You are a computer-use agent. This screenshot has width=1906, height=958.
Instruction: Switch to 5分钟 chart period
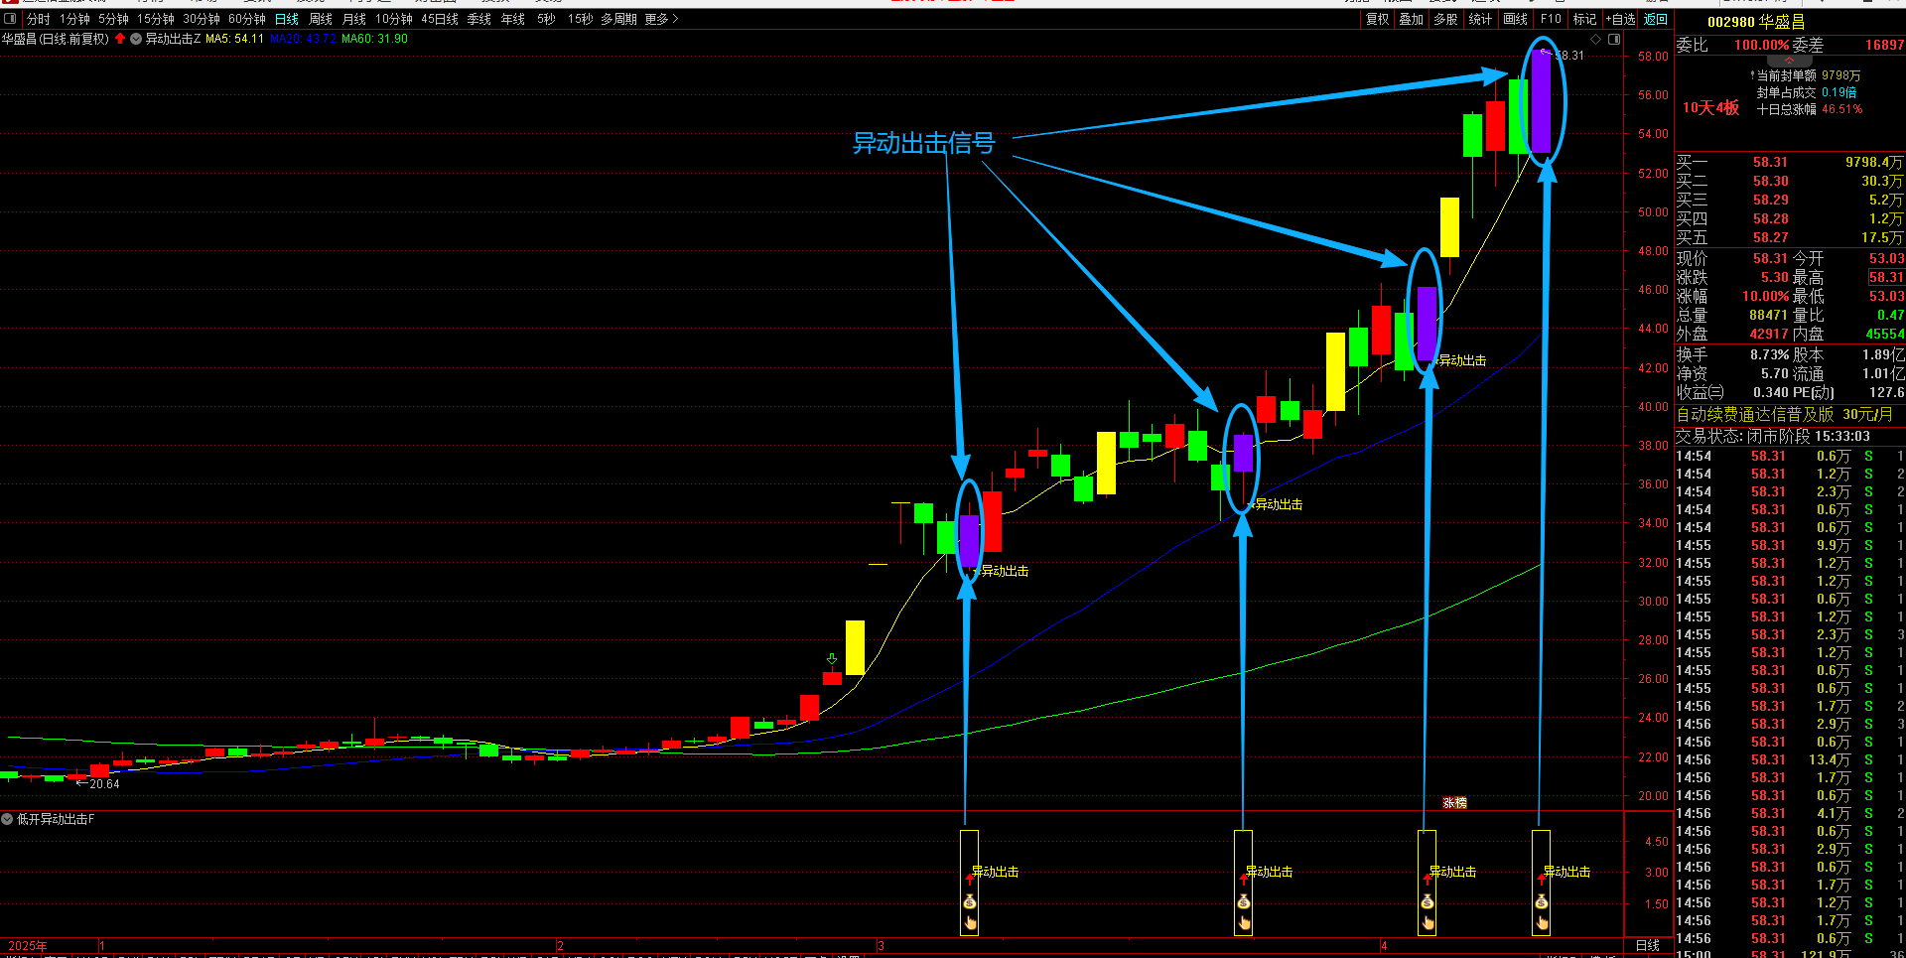(x=113, y=19)
